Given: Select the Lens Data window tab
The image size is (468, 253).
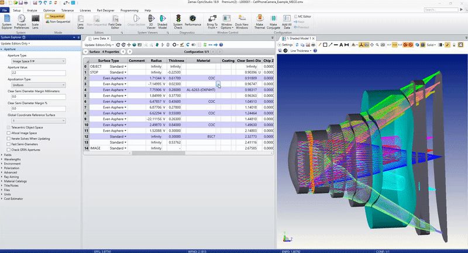Looking at the screenshot, I should 99,39.
